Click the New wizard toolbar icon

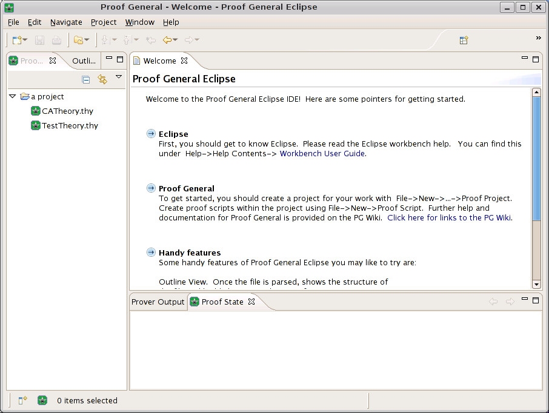(x=16, y=40)
